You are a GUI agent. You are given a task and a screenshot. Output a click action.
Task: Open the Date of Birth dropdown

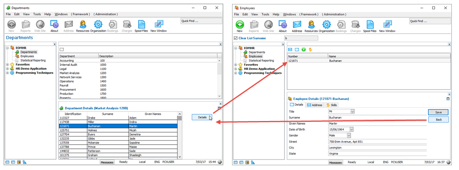[x=352, y=129]
